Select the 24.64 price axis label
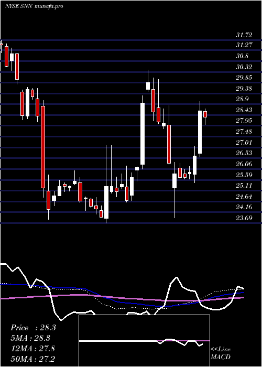 point(244,197)
